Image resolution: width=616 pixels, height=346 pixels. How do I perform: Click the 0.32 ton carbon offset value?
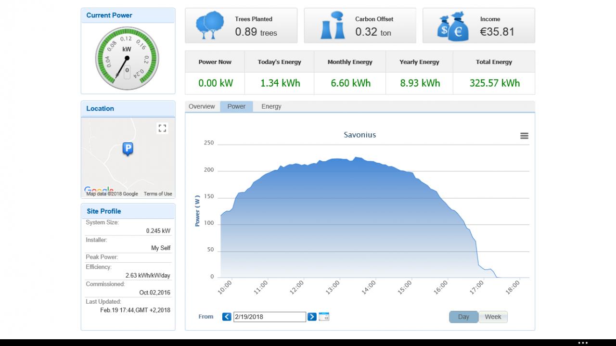click(x=373, y=32)
